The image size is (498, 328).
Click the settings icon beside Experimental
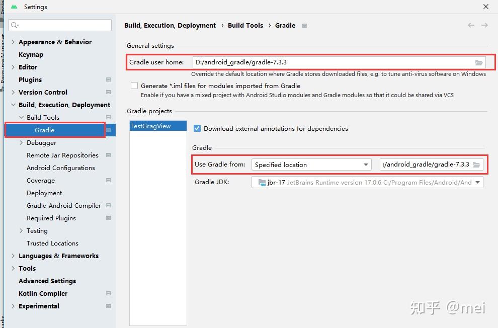(x=108, y=306)
